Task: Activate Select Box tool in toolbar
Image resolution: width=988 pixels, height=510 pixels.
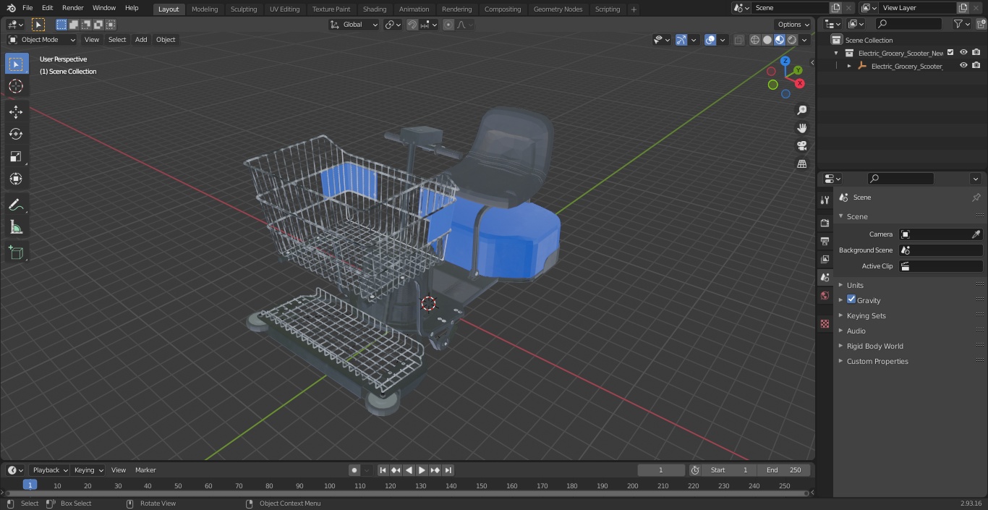Action: (16, 64)
